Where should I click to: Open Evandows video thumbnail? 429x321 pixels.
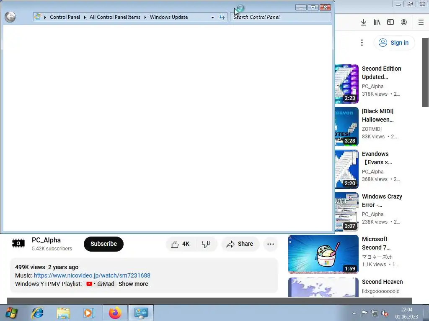[346, 169]
